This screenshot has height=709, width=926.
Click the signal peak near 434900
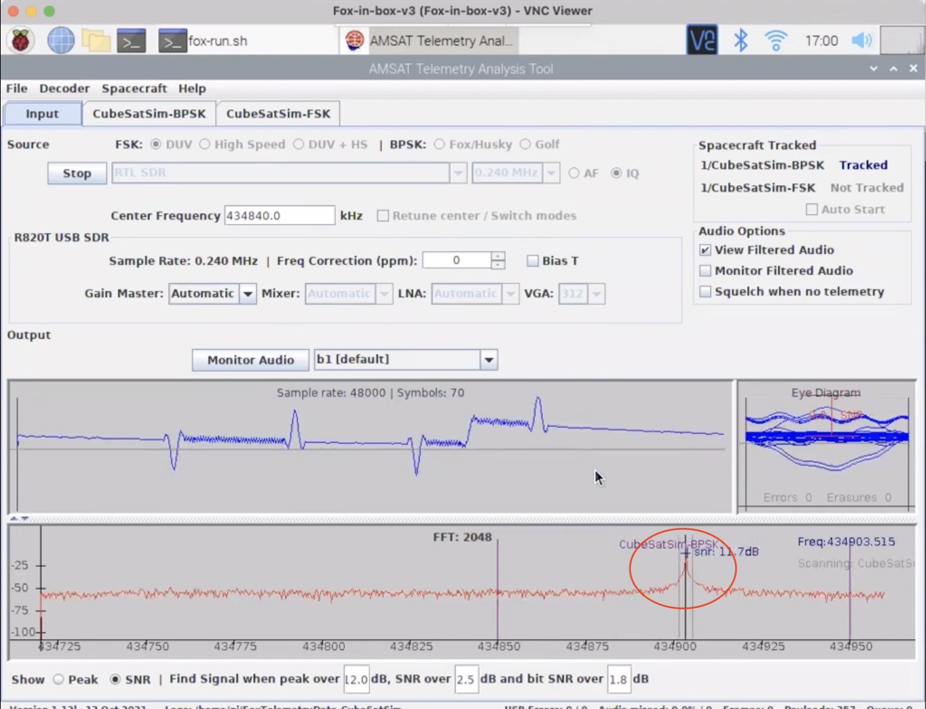(x=685, y=568)
